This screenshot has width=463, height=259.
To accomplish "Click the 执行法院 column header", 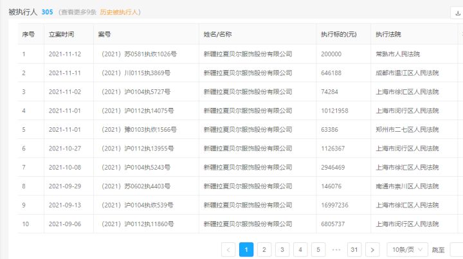I will [388, 35].
